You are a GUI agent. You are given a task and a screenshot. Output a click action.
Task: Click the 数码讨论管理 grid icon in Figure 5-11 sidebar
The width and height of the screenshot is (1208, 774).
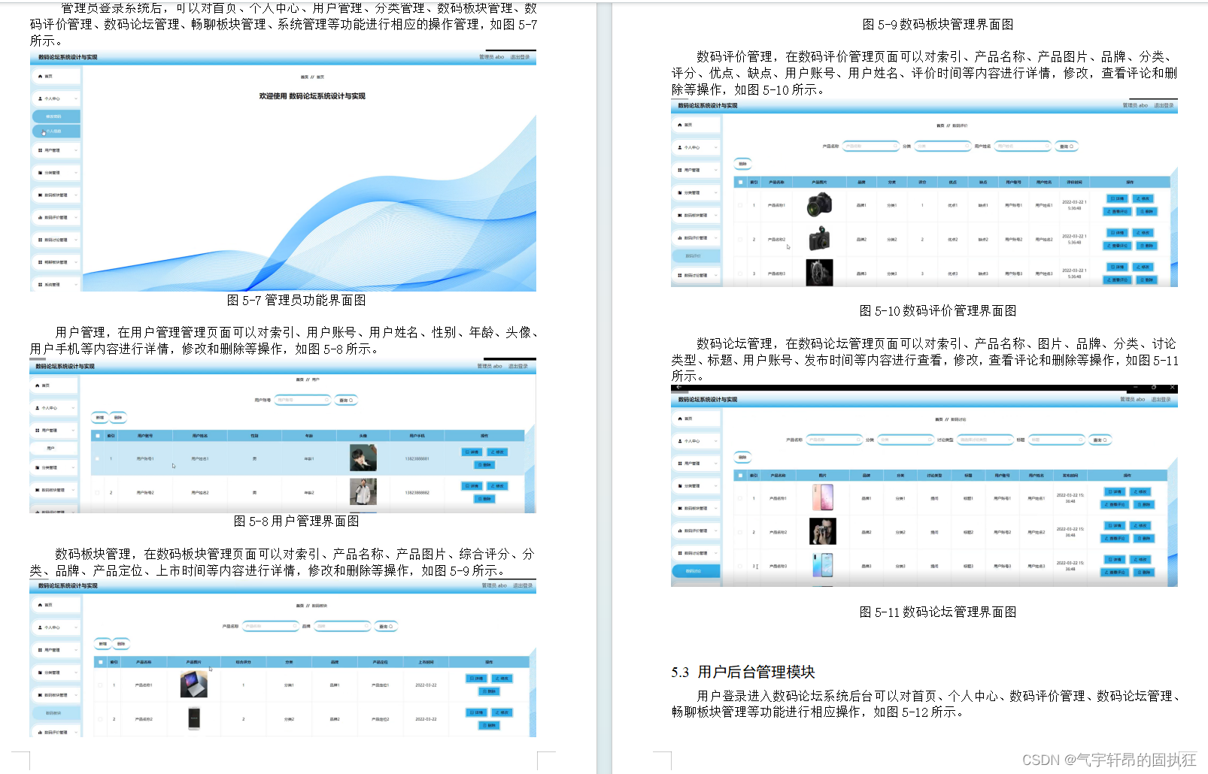[680, 553]
